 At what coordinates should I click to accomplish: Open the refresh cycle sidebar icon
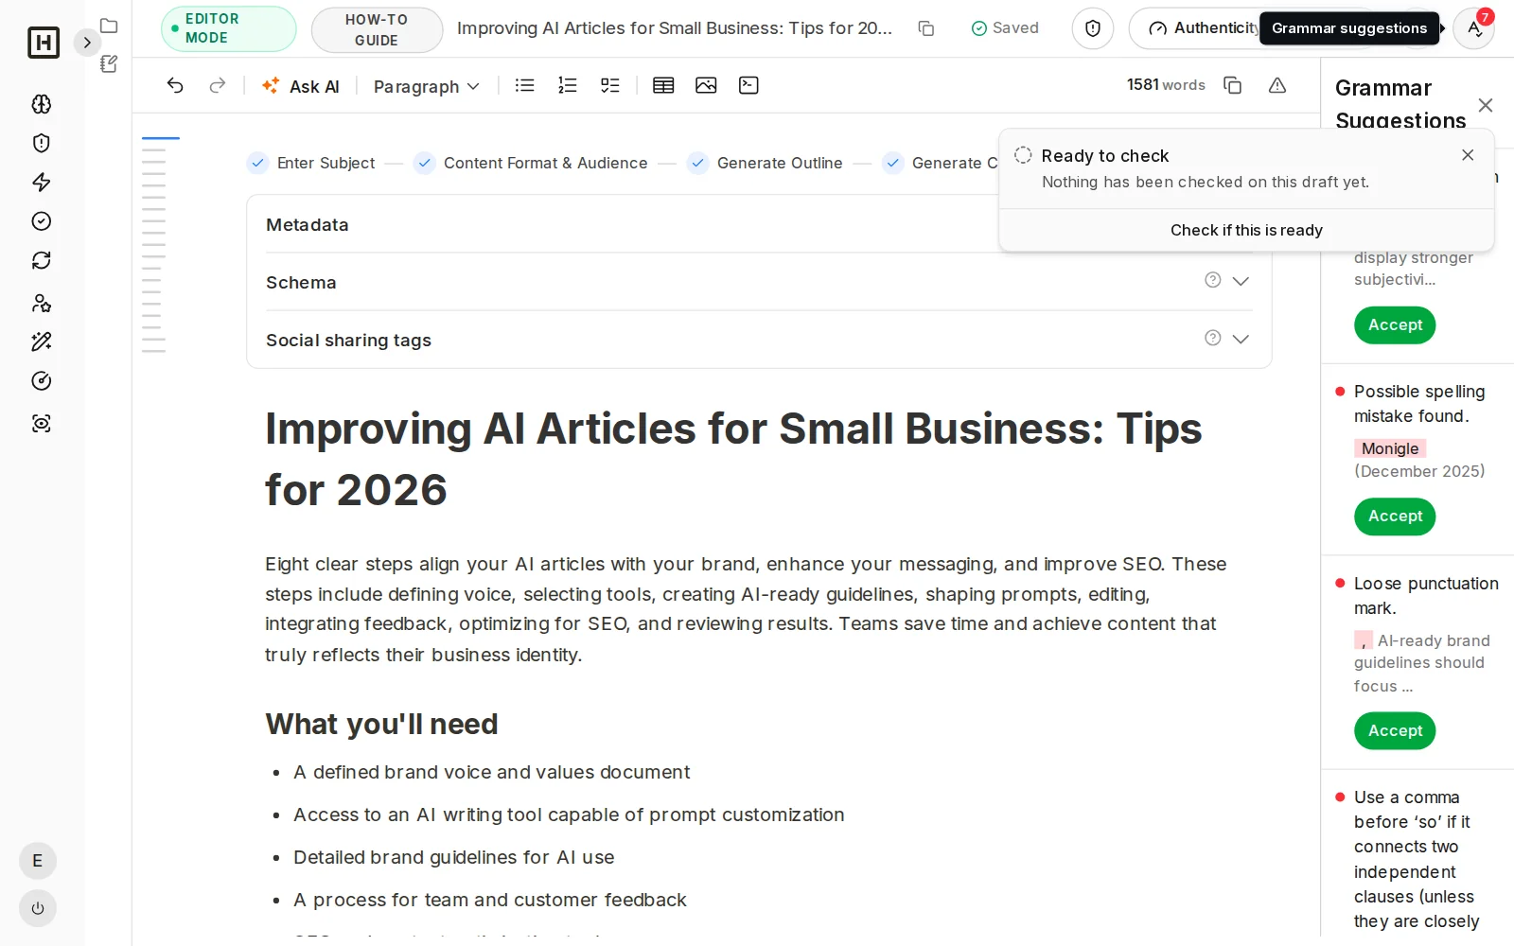coord(42,260)
